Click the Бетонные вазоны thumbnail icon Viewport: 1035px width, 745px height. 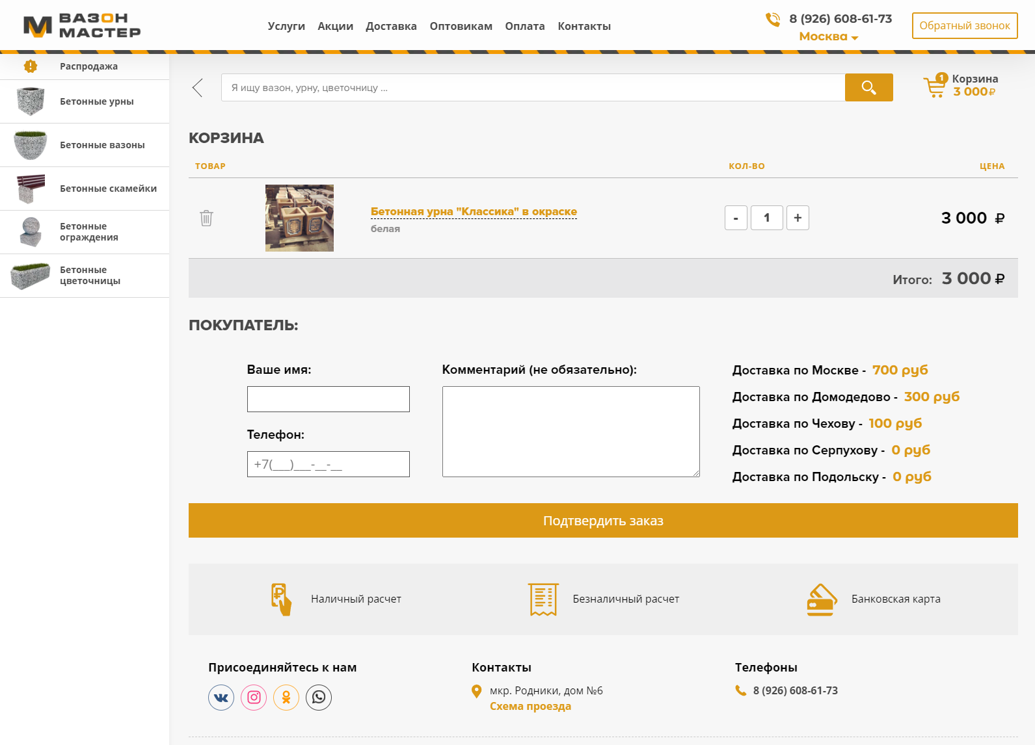click(31, 145)
